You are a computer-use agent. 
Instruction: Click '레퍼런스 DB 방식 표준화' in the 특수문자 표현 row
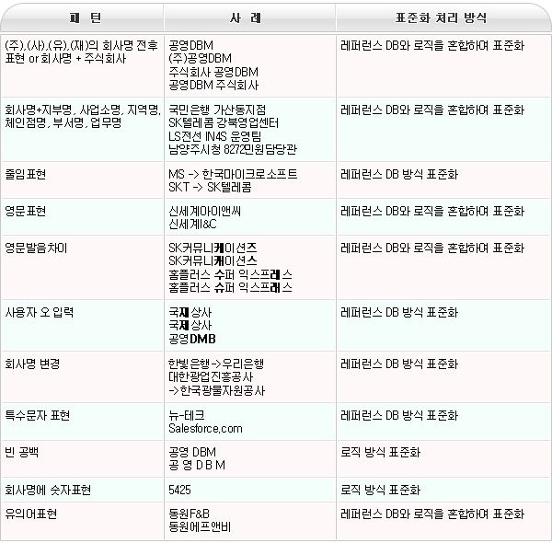click(399, 415)
